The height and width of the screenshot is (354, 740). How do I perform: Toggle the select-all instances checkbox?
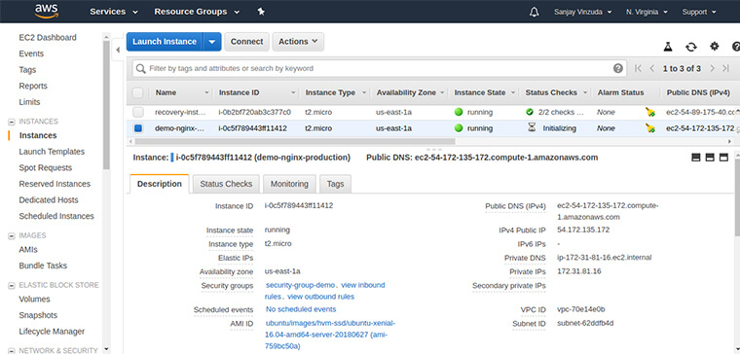tap(138, 92)
